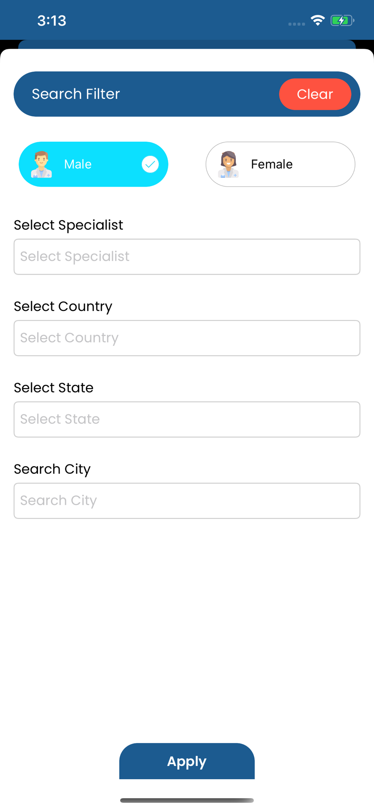This screenshot has width=374, height=810.
Task: Open the Select State dropdown field
Action: click(x=187, y=420)
